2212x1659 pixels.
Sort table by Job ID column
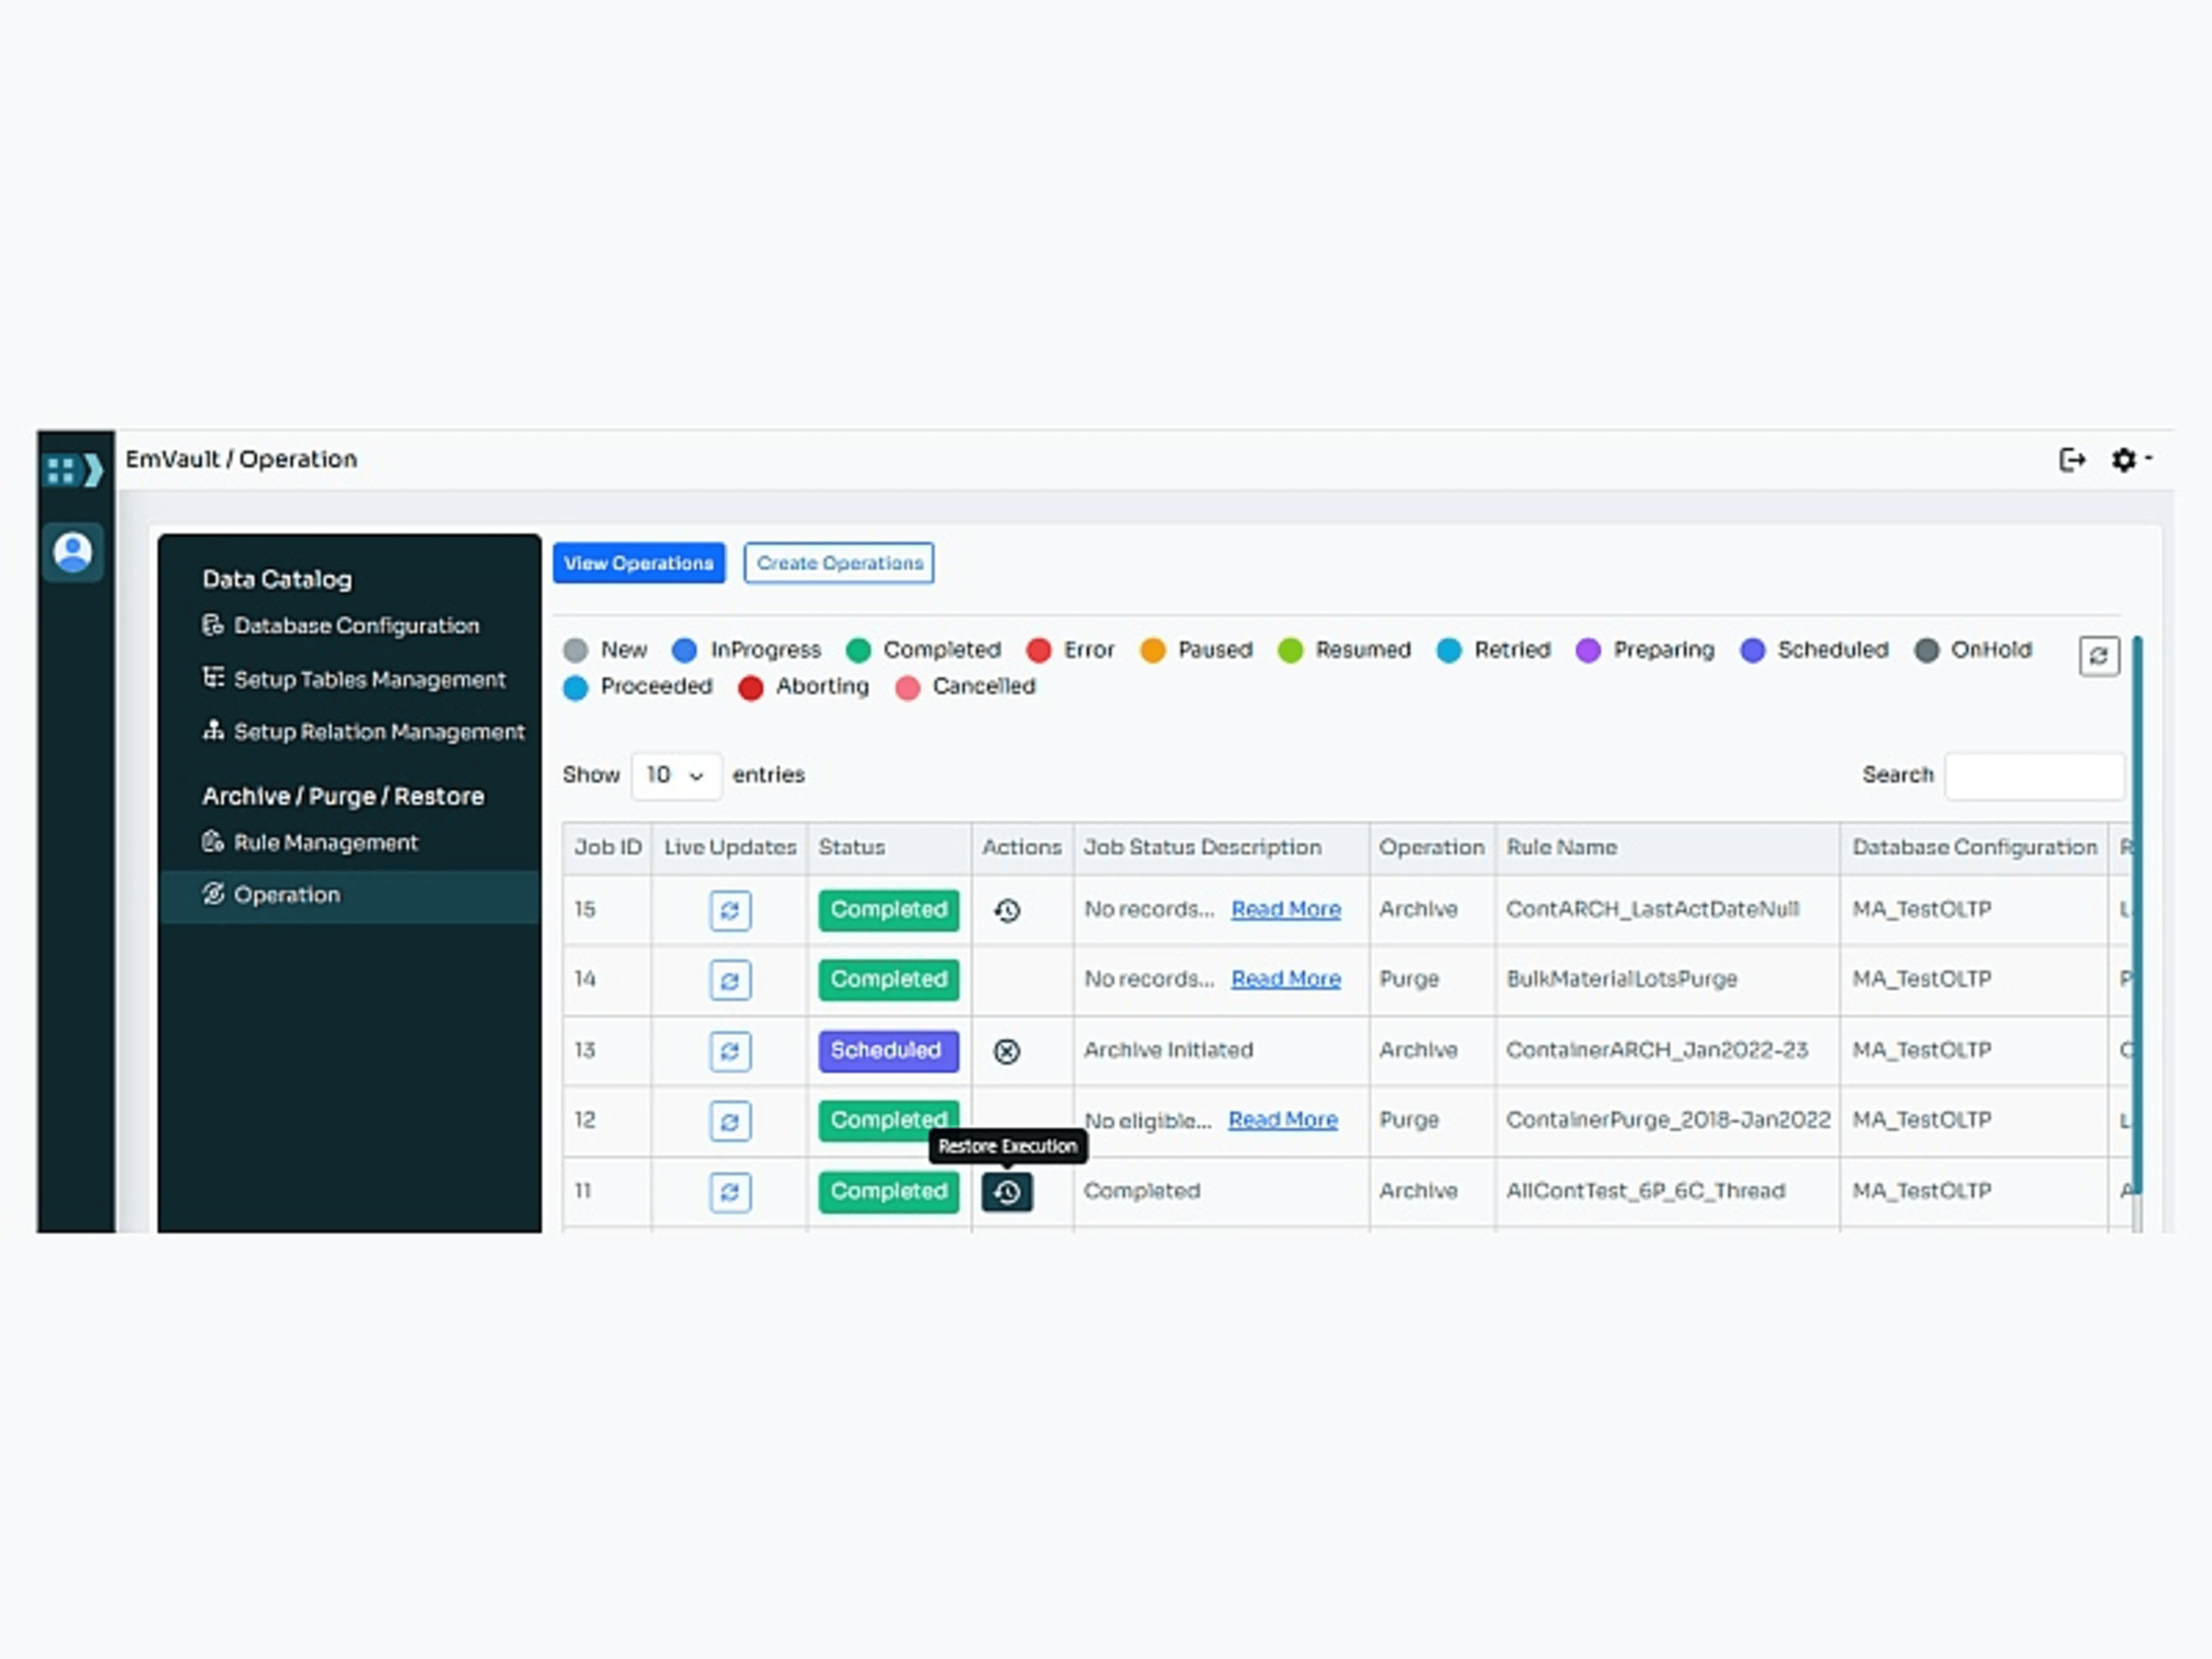[x=606, y=847]
